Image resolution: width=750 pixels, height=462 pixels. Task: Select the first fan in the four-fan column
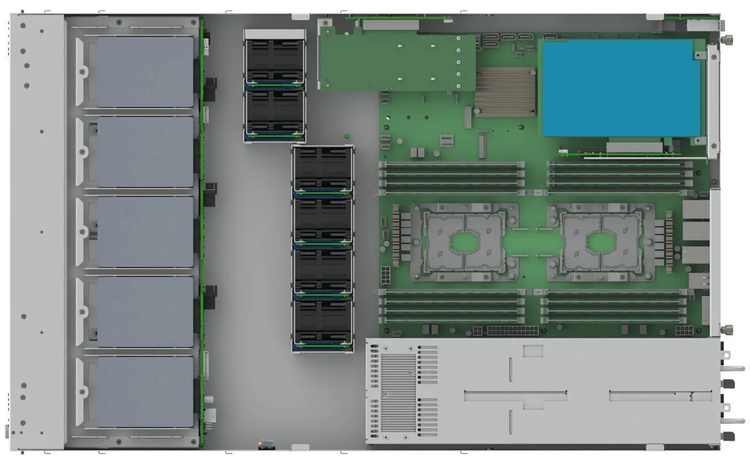(x=322, y=169)
